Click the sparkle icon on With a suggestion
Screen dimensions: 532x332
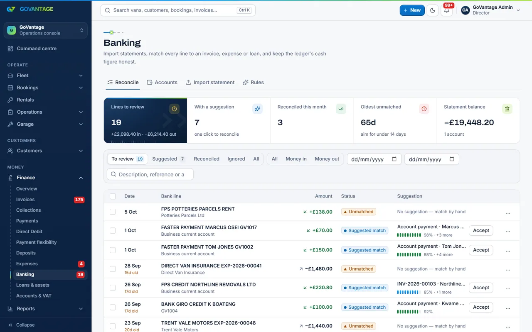point(258,109)
